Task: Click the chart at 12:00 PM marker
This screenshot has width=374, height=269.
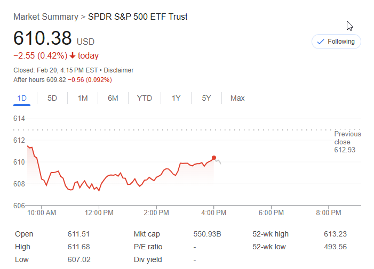Action: pyautogui.click(x=99, y=213)
